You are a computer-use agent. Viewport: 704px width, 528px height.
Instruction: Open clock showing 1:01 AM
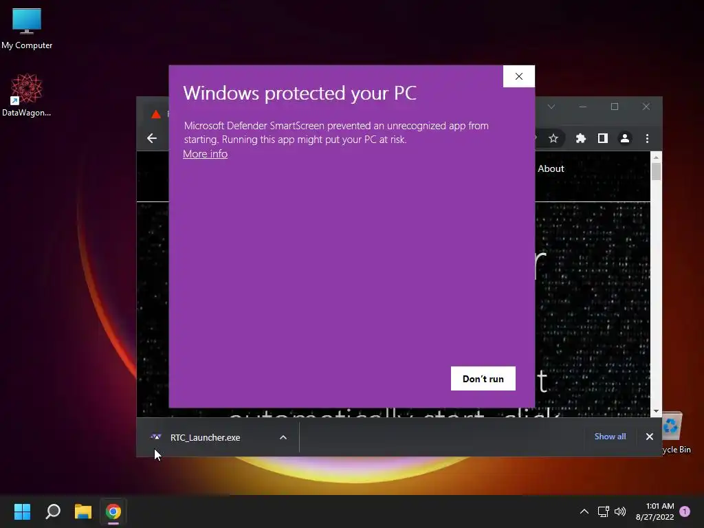[655, 511]
